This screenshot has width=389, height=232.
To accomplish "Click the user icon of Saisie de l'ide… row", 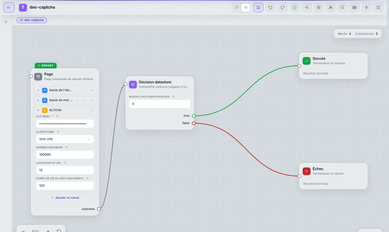I will click(x=45, y=90).
